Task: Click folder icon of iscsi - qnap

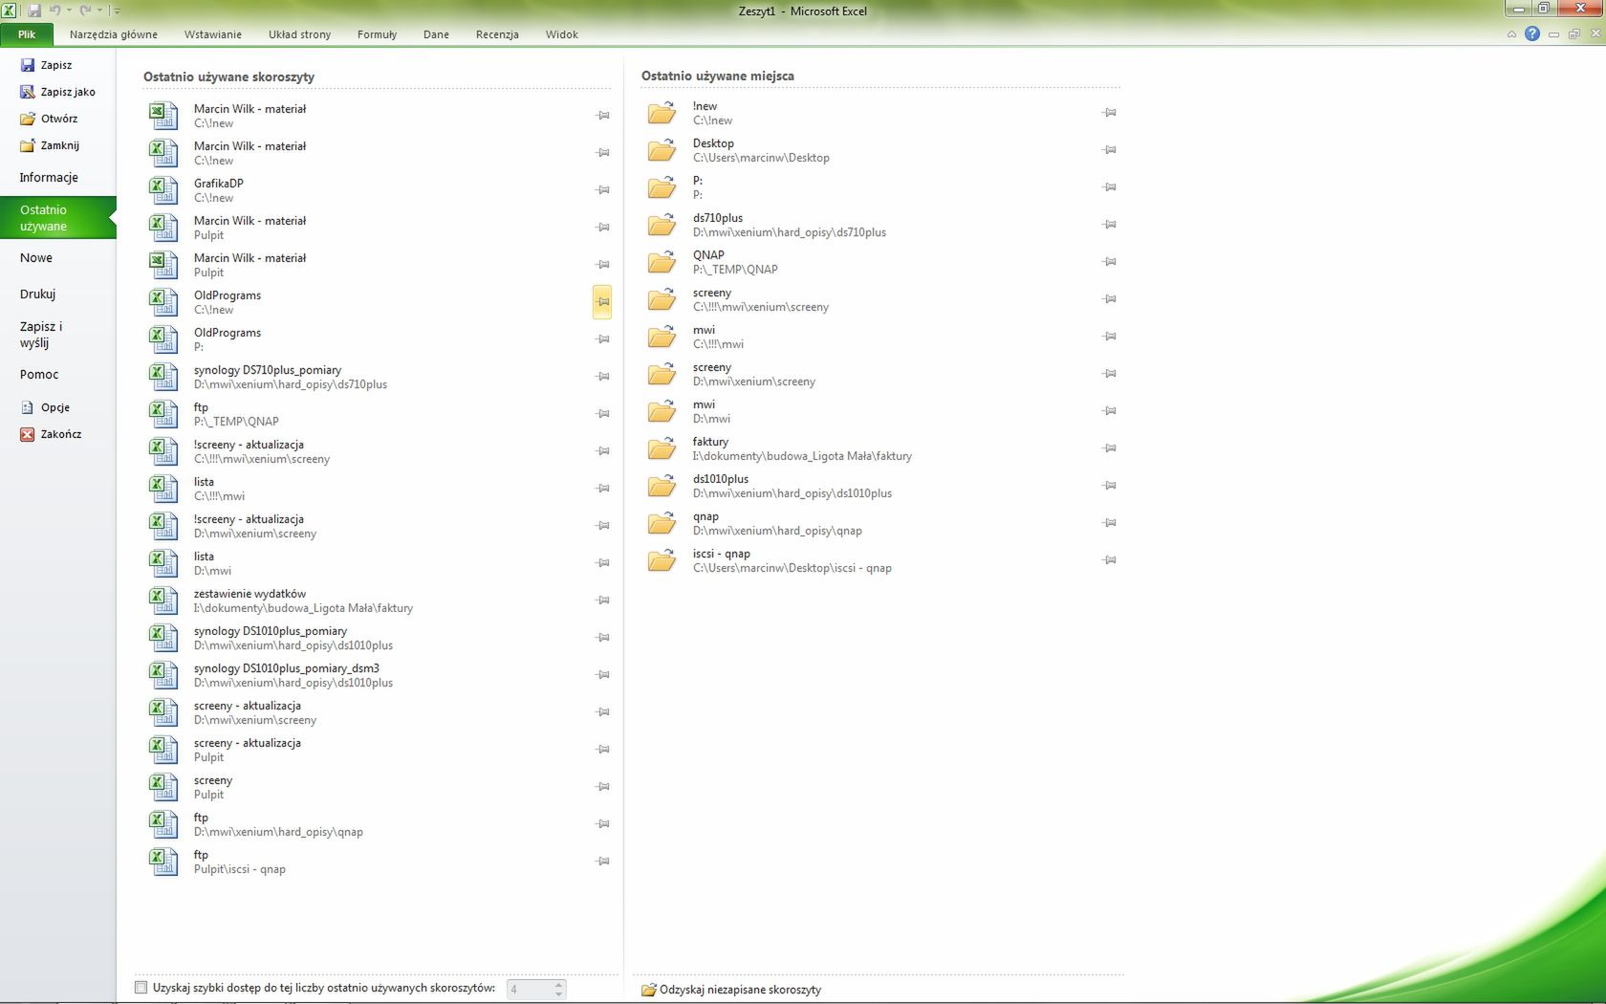Action: tap(662, 560)
